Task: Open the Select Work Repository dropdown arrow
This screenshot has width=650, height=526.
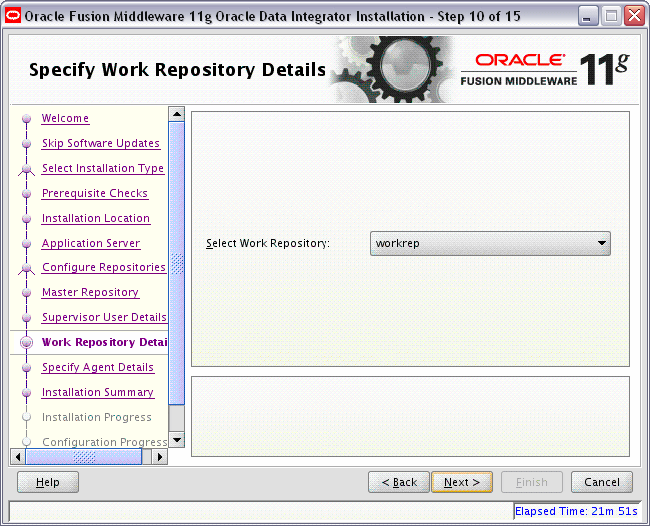Action: [x=601, y=244]
